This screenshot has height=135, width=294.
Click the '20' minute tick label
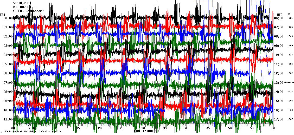100,128
